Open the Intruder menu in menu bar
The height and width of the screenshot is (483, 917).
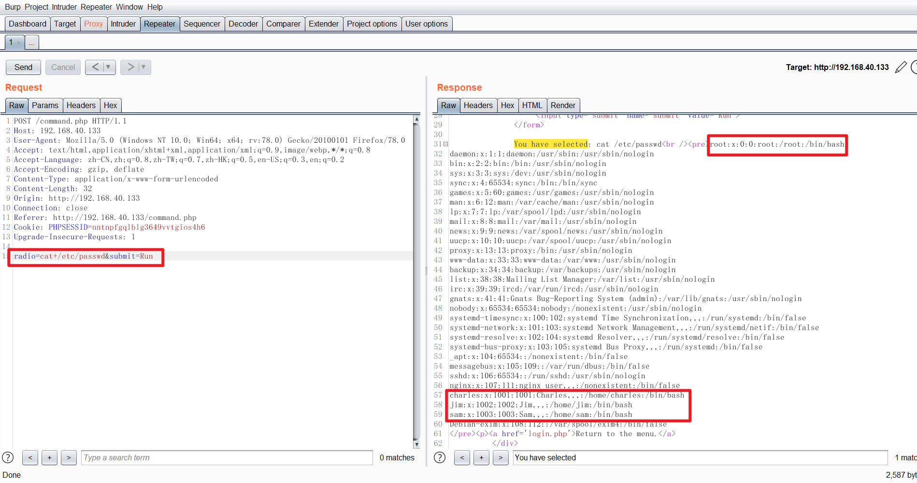[65, 7]
